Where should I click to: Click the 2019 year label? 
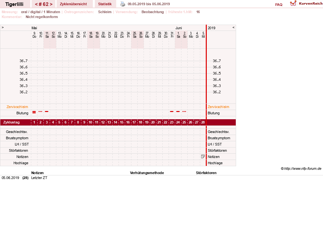(212, 28)
